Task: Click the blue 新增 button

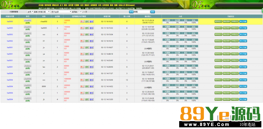Action: coord(131,12)
